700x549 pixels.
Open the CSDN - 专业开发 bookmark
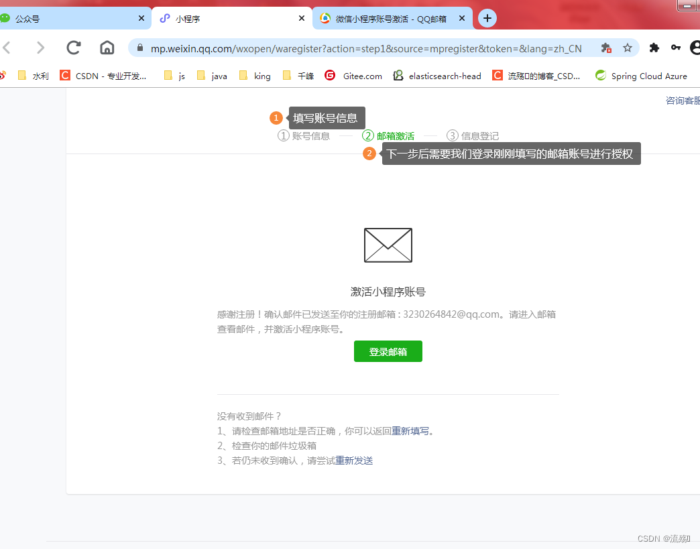pos(103,76)
